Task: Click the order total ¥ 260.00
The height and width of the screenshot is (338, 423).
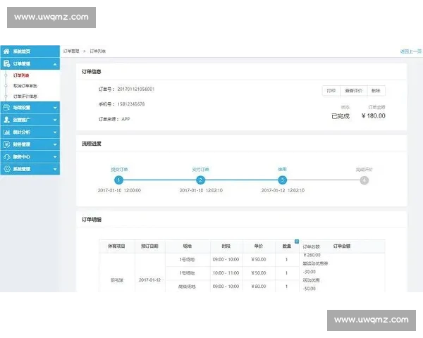Action: point(312,255)
